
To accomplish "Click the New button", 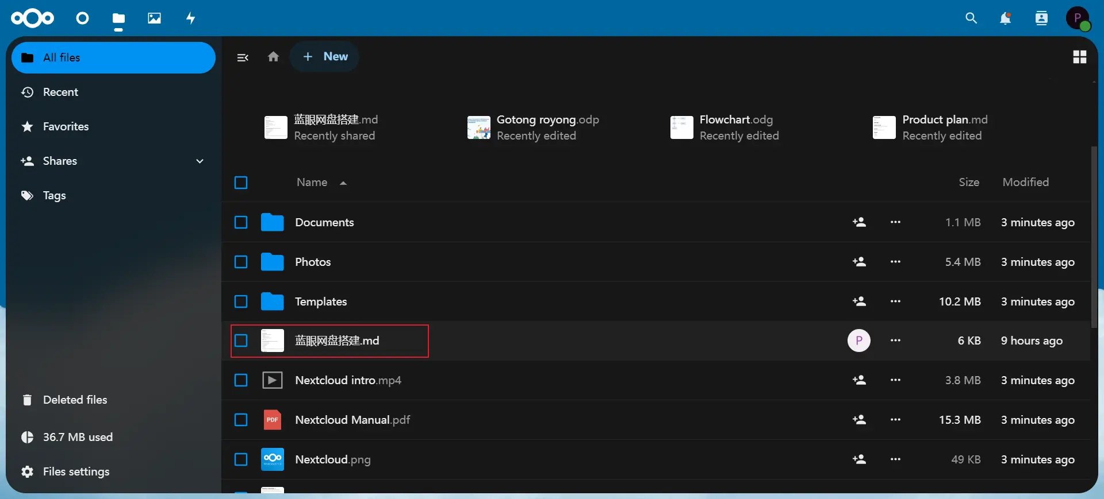I will click(325, 57).
